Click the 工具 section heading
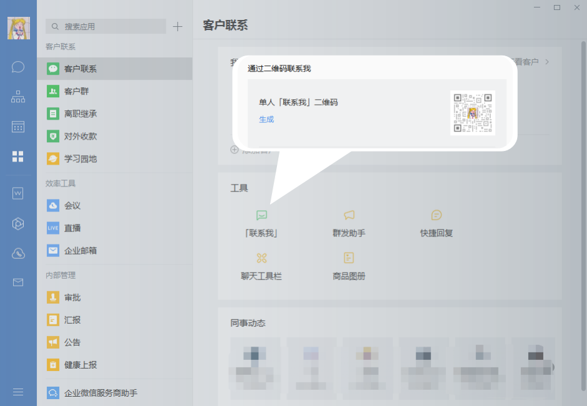The width and height of the screenshot is (587, 406). 239,188
